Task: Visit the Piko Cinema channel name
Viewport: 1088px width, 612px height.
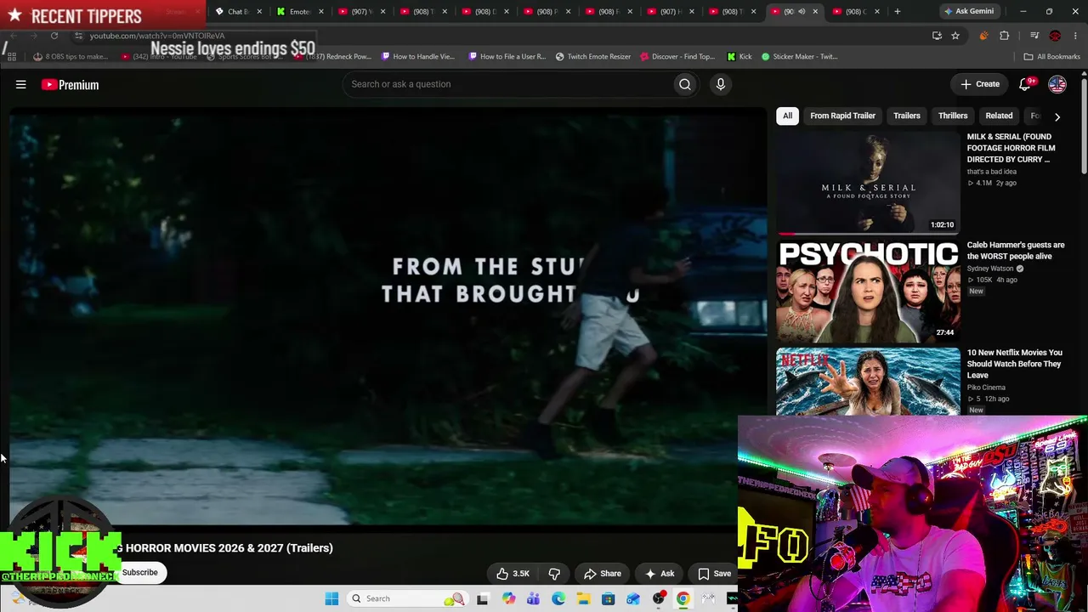Action: 986,388
